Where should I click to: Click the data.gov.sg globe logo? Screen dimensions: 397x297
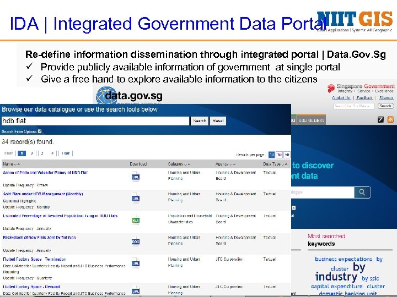(106, 96)
